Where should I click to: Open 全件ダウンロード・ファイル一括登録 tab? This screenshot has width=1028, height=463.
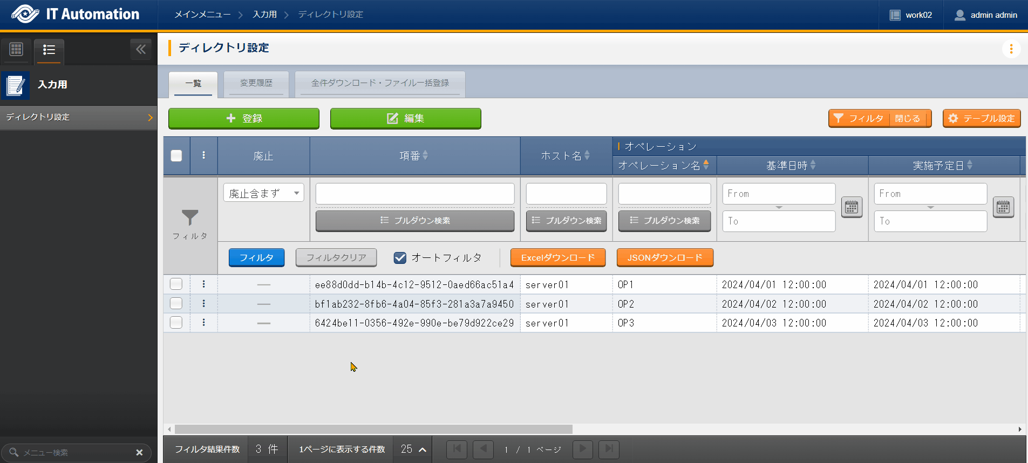pyautogui.click(x=380, y=83)
